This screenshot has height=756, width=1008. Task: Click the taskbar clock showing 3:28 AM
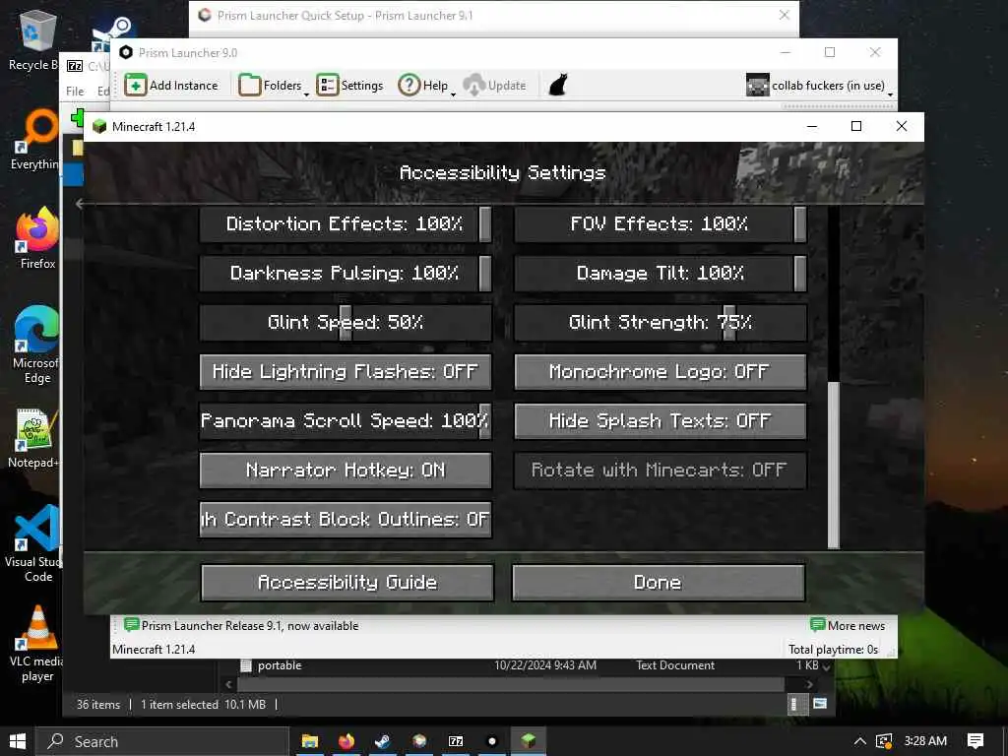point(925,740)
